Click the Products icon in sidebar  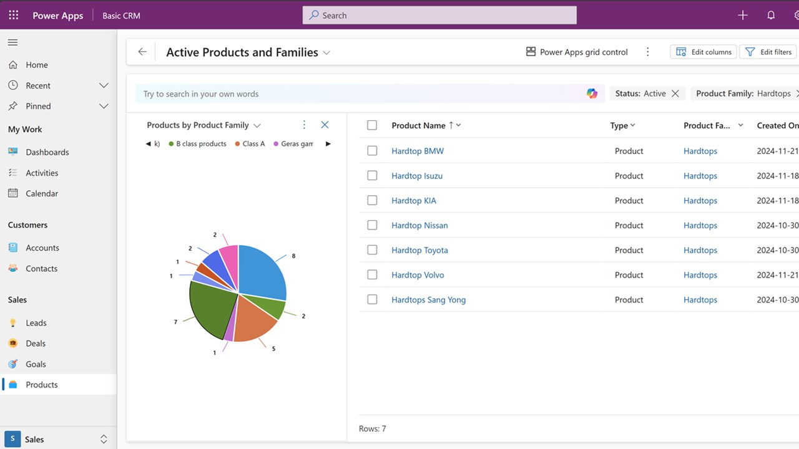[x=13, y=385]
